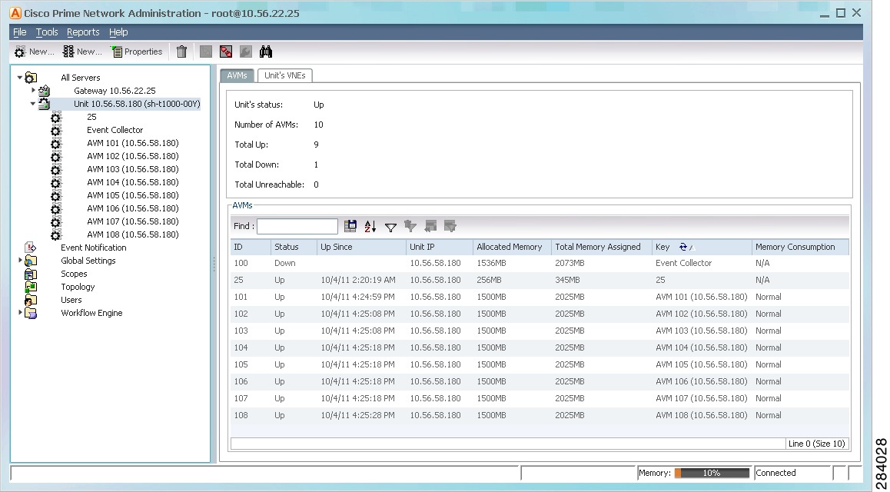Click the '345MB' total memory cell
This screenshot has height=492, width=890.
pos(568,281)
